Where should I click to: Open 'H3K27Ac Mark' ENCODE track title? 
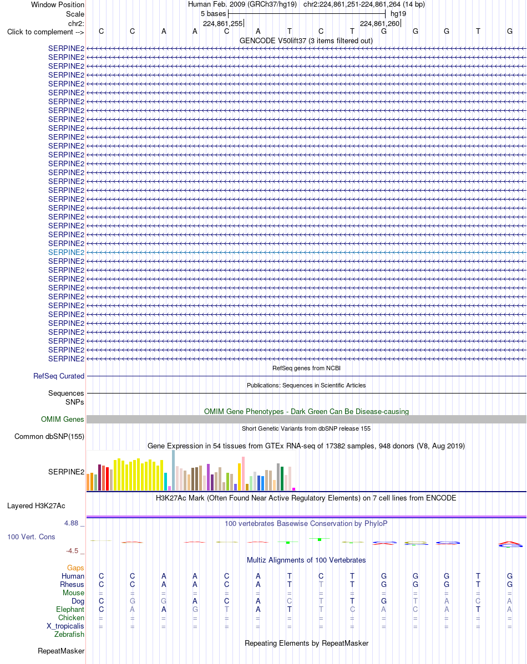click(x=306, y=498)
